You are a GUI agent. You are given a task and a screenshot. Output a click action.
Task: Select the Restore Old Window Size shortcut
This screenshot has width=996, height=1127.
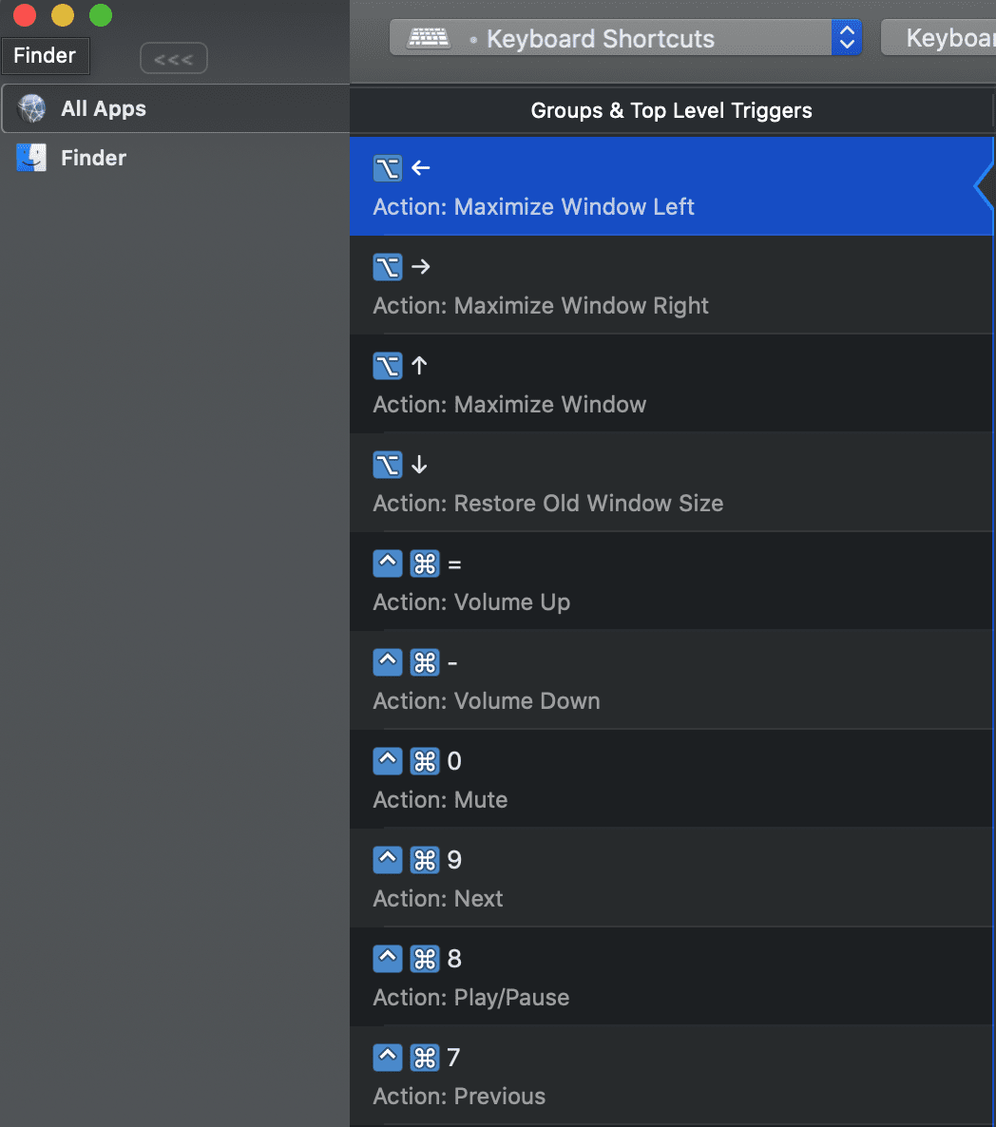tap(665, 484)
